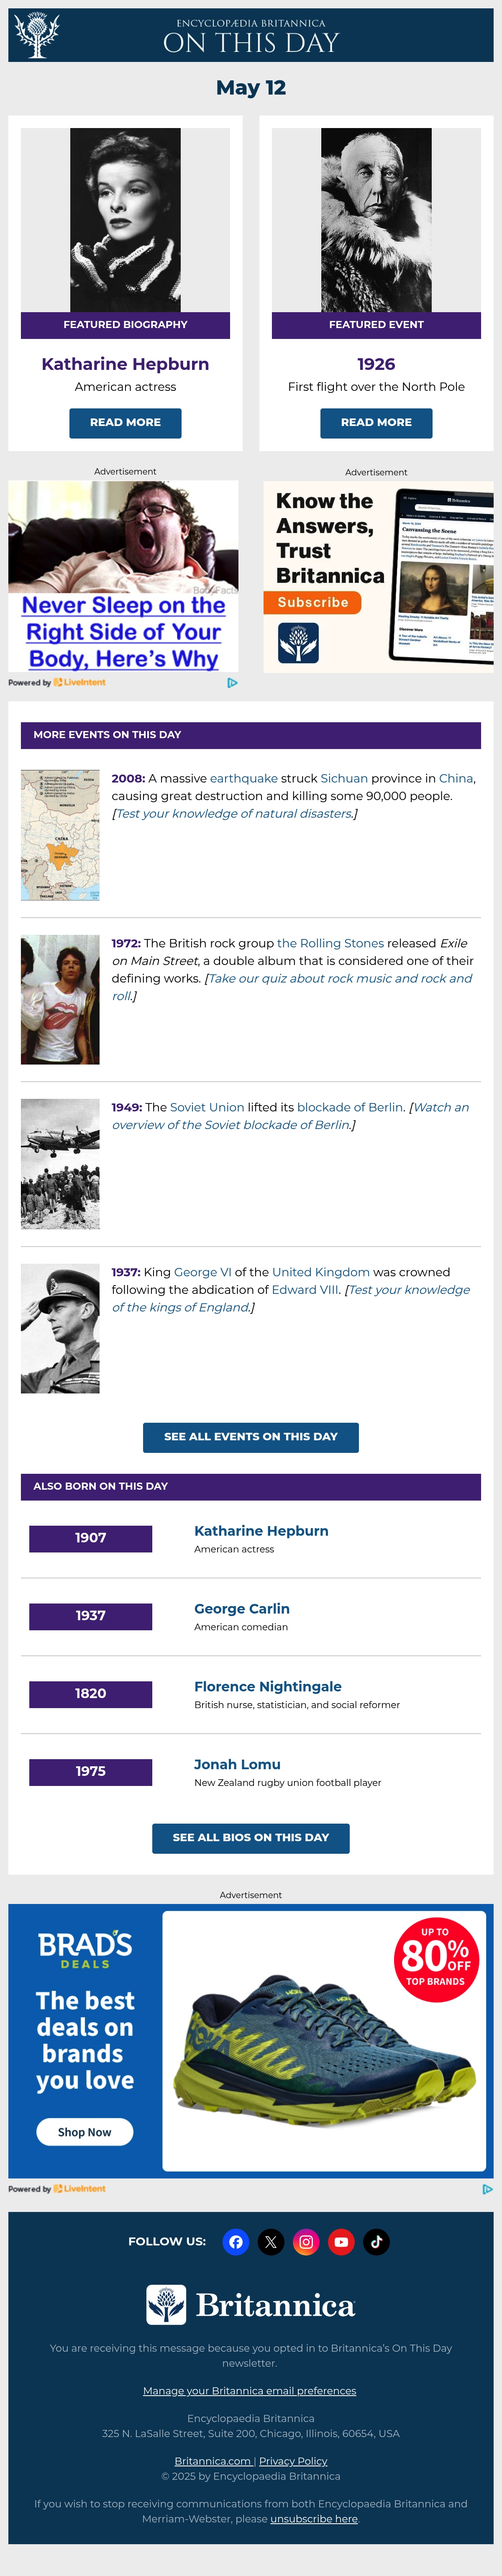Open the Facebook icon in Follow Us
Image resolution: width=502 pixels, height=2576 pixels.
(x=236, y=2242)
